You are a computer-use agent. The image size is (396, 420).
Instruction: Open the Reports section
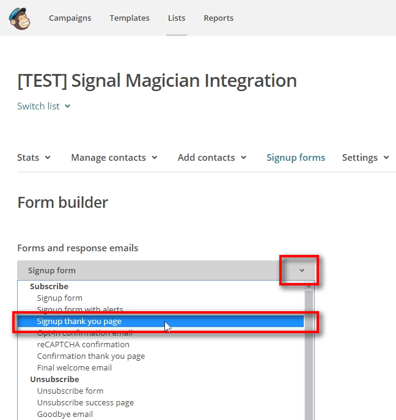pos(218,18)
